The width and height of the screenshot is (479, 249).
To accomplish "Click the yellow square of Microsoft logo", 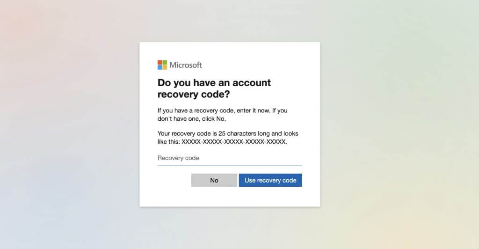I will 165,67.
